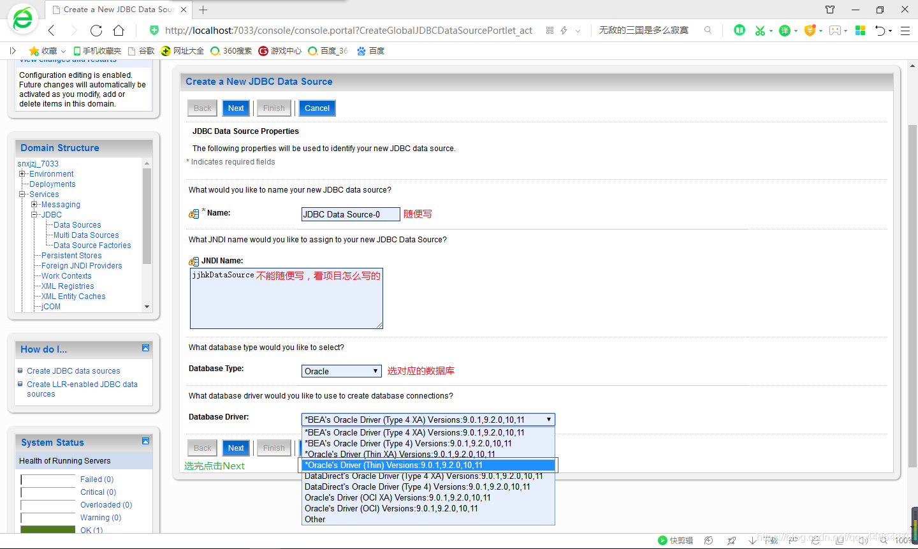Click the icon beside JNDI Name label
This screenshot has width=918, height=549.
pyautogui.click(x=194, y=261)
